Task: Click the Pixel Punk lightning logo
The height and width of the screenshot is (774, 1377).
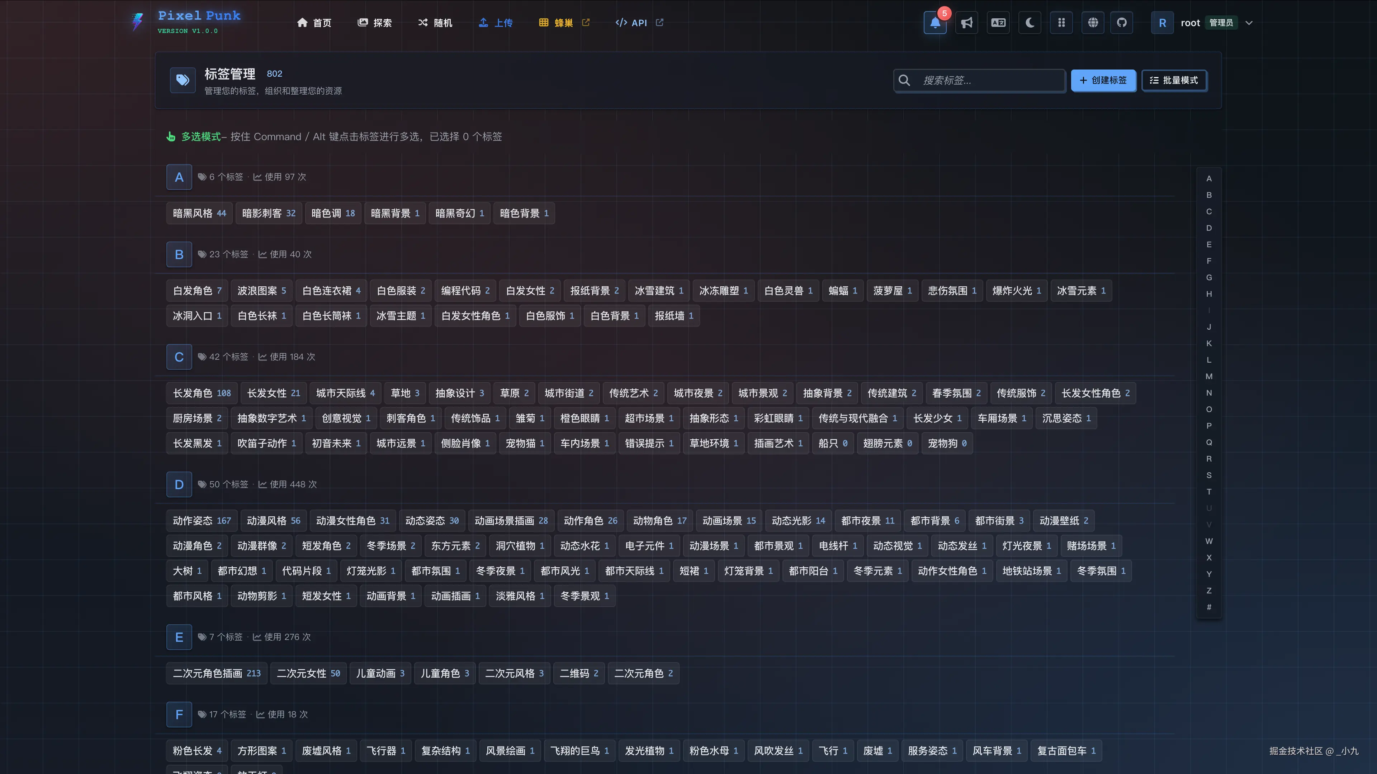Action: click(x=137, y=22)
